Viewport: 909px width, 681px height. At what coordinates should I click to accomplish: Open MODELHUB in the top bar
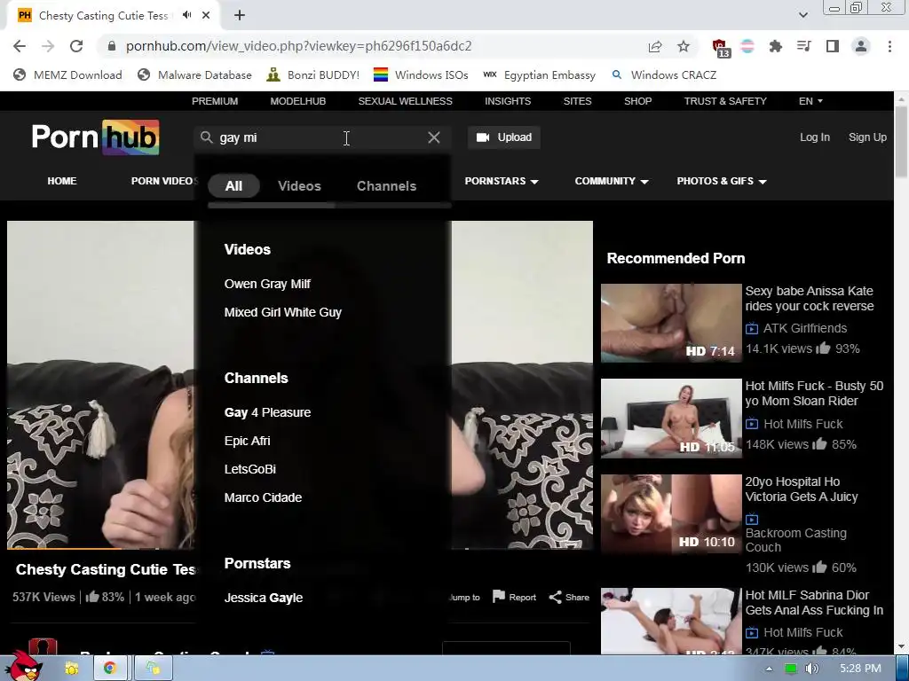[x=298, y=101]
